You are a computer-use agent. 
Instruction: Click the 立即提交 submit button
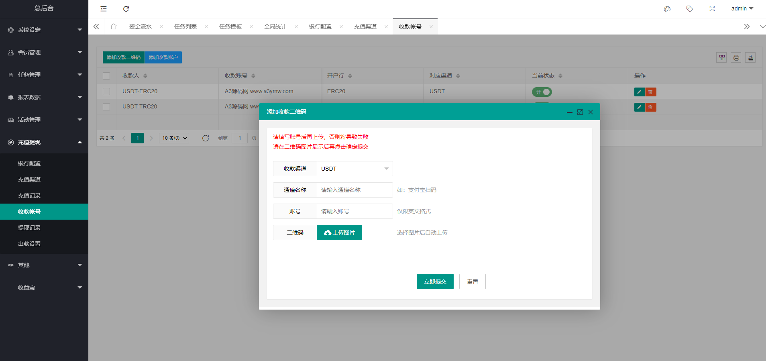[x=435, y=281]
